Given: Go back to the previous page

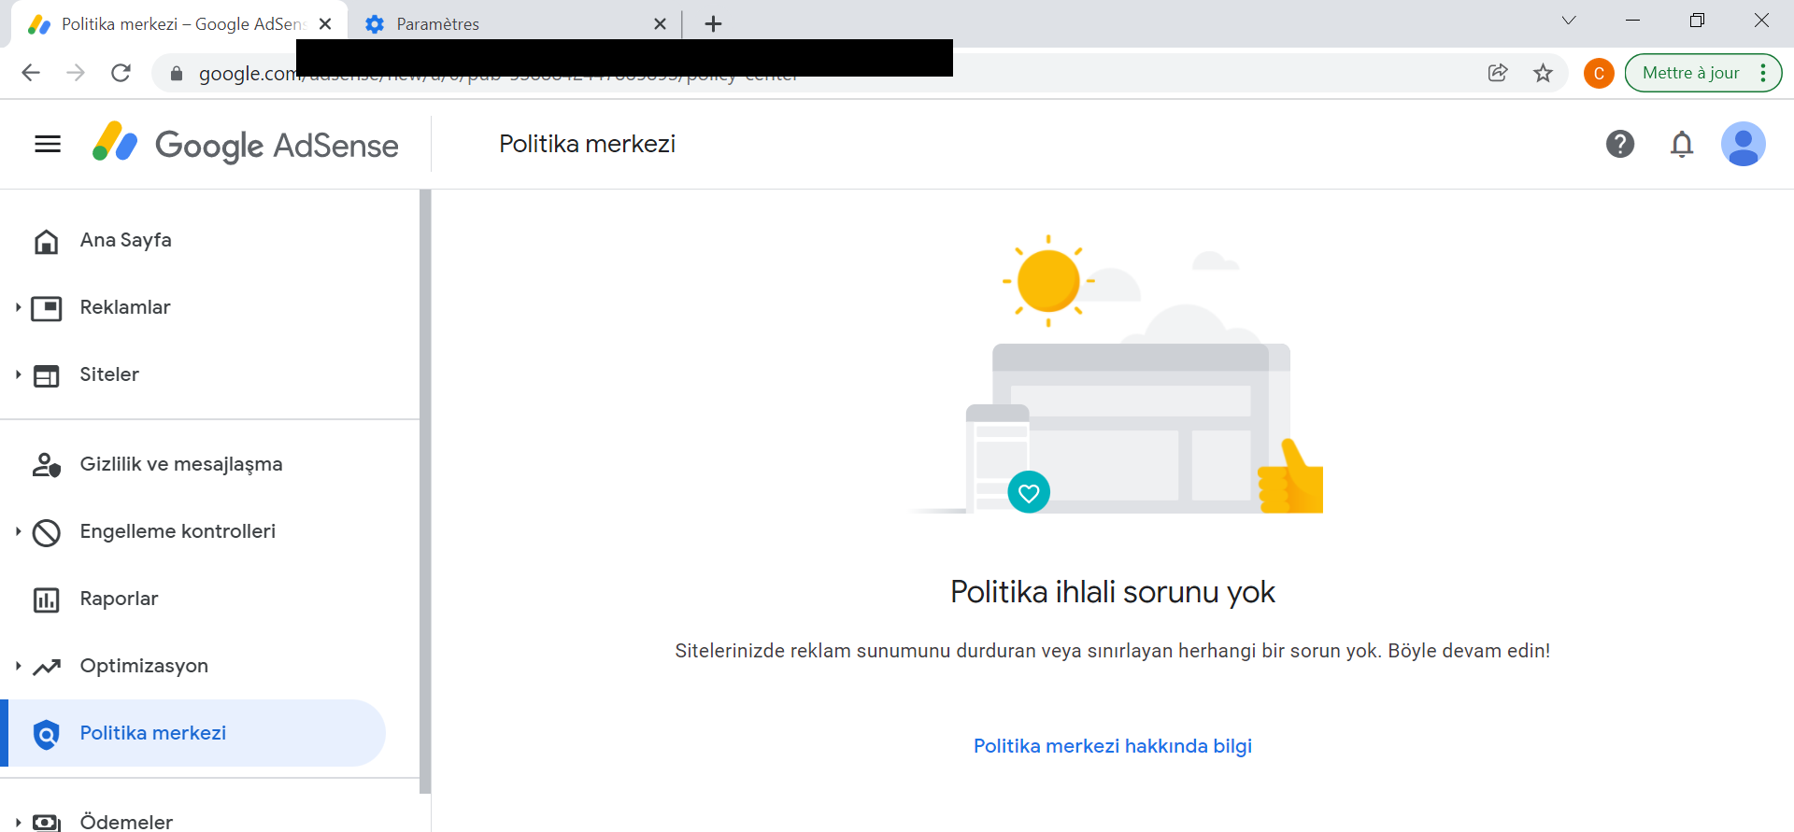Looking at the screenshot, I should click(31, 73).
